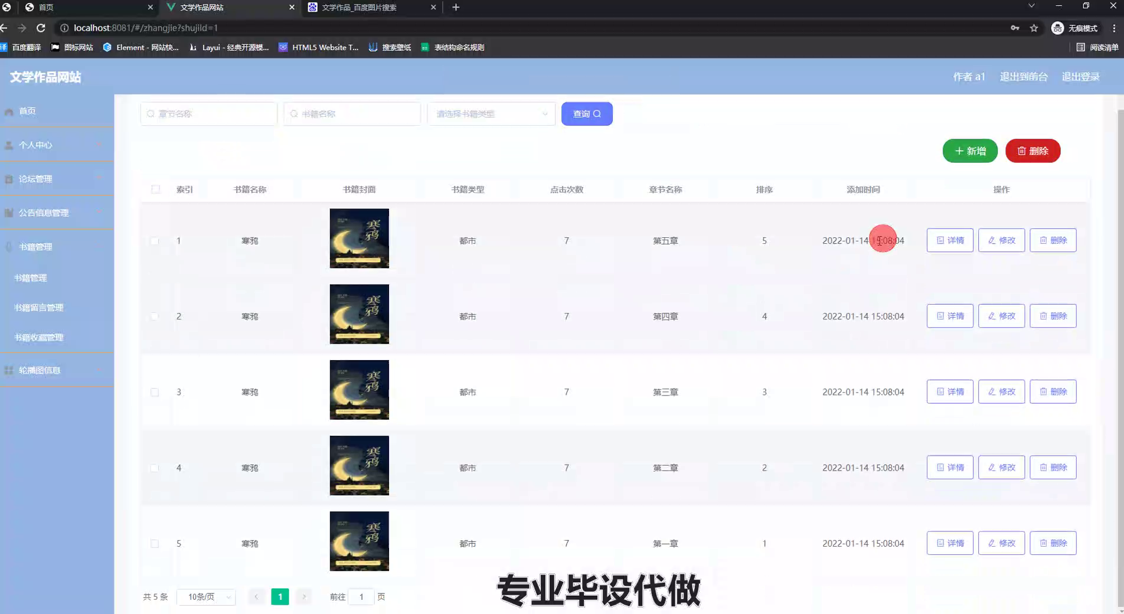Close the 文学作品网站 tab
The image size is (1124, 614).
[292, 7]
